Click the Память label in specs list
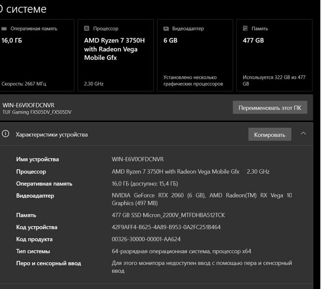The image size is (321, 289). tap(26, 215)
